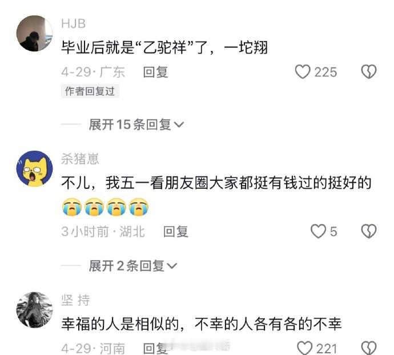Click chevron next to 展开15条回复
The height and width of the screenshot is (355, 394).
(x=179, y=125)
